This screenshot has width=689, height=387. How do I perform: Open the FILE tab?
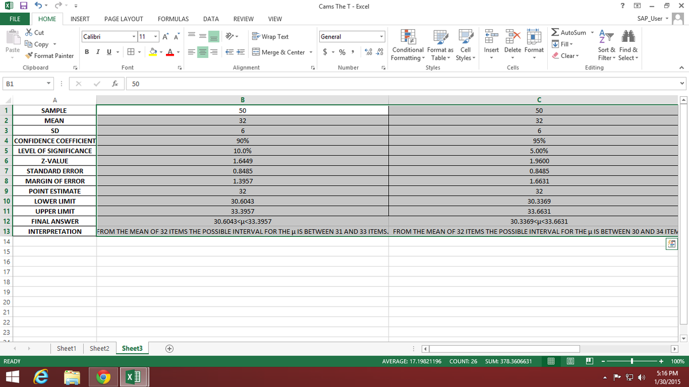click(x=14, y=19)
